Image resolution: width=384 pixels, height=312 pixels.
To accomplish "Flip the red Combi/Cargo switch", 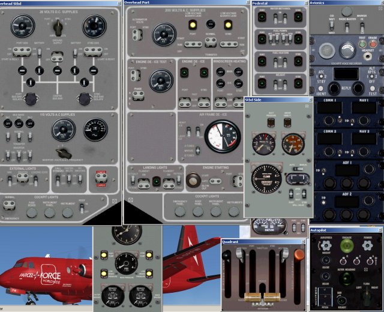I will pyautogui.click(x=101, y=179).
